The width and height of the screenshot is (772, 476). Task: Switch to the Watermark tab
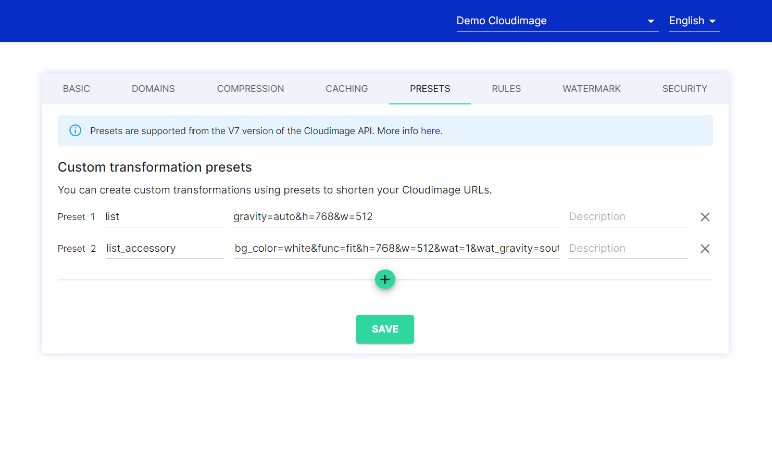click(x=592, y=89)
